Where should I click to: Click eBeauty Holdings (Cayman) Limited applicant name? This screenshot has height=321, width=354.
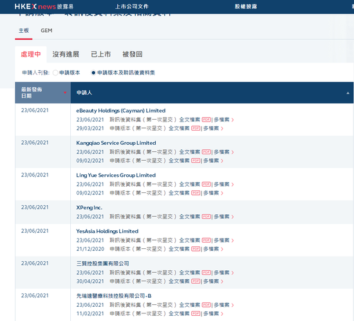pos(121,111)
